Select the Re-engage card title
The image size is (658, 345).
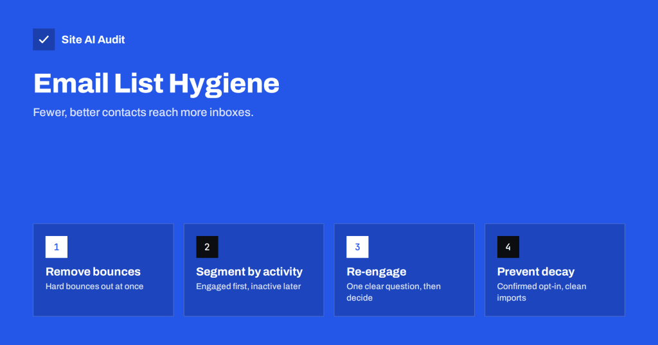(x=377, y=272)
